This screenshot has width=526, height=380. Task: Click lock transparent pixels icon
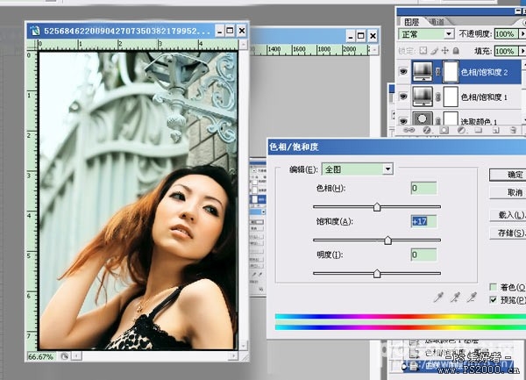tap(423, 51)
